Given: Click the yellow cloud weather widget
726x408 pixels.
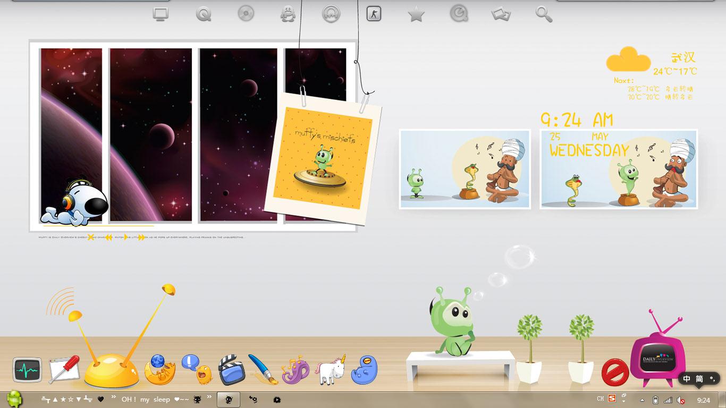Looking at the screenshot, I should tap(628, 59).
